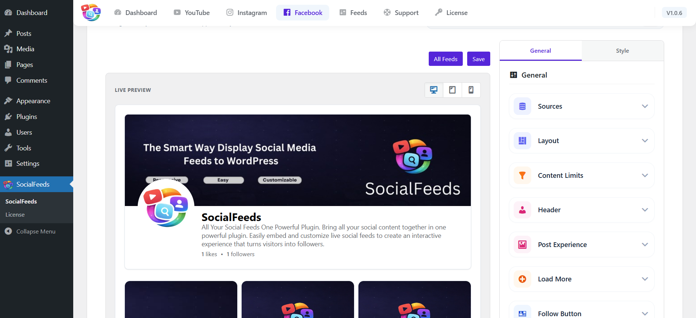The width and height of the screenshot is (696, 318).
Task: Expand the Layout section chevron
Action: pyautogui.click(x=645, y=141)
